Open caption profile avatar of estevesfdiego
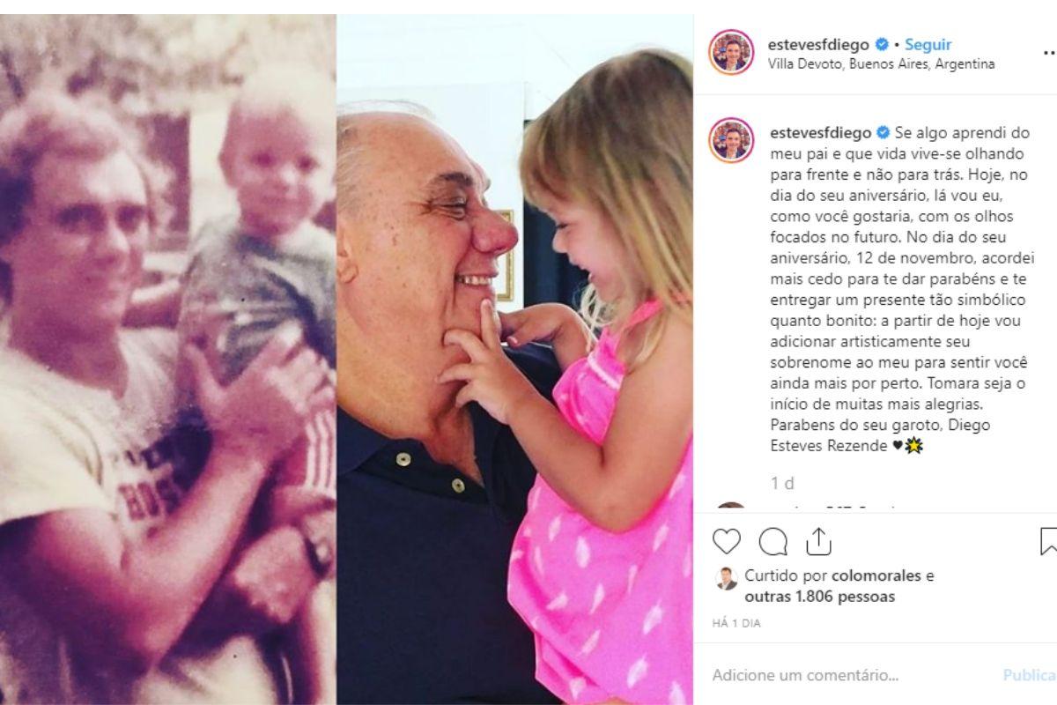Viewport: 1057px width, 705px height. [731, 140]
